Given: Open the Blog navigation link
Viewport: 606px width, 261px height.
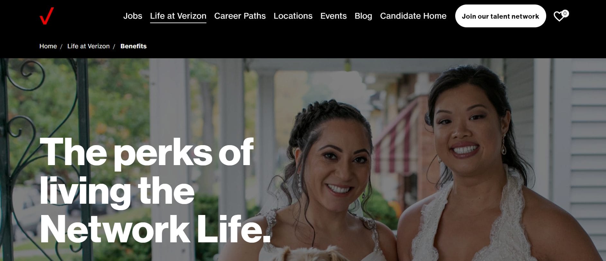Looking at the screenshot, I should (363, 16).
